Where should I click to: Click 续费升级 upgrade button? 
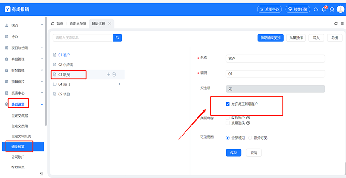click(x=298, y=9)
